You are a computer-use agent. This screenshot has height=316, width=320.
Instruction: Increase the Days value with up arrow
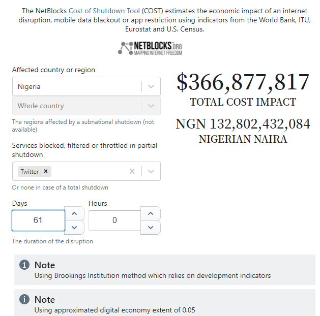tap(74, 213)
